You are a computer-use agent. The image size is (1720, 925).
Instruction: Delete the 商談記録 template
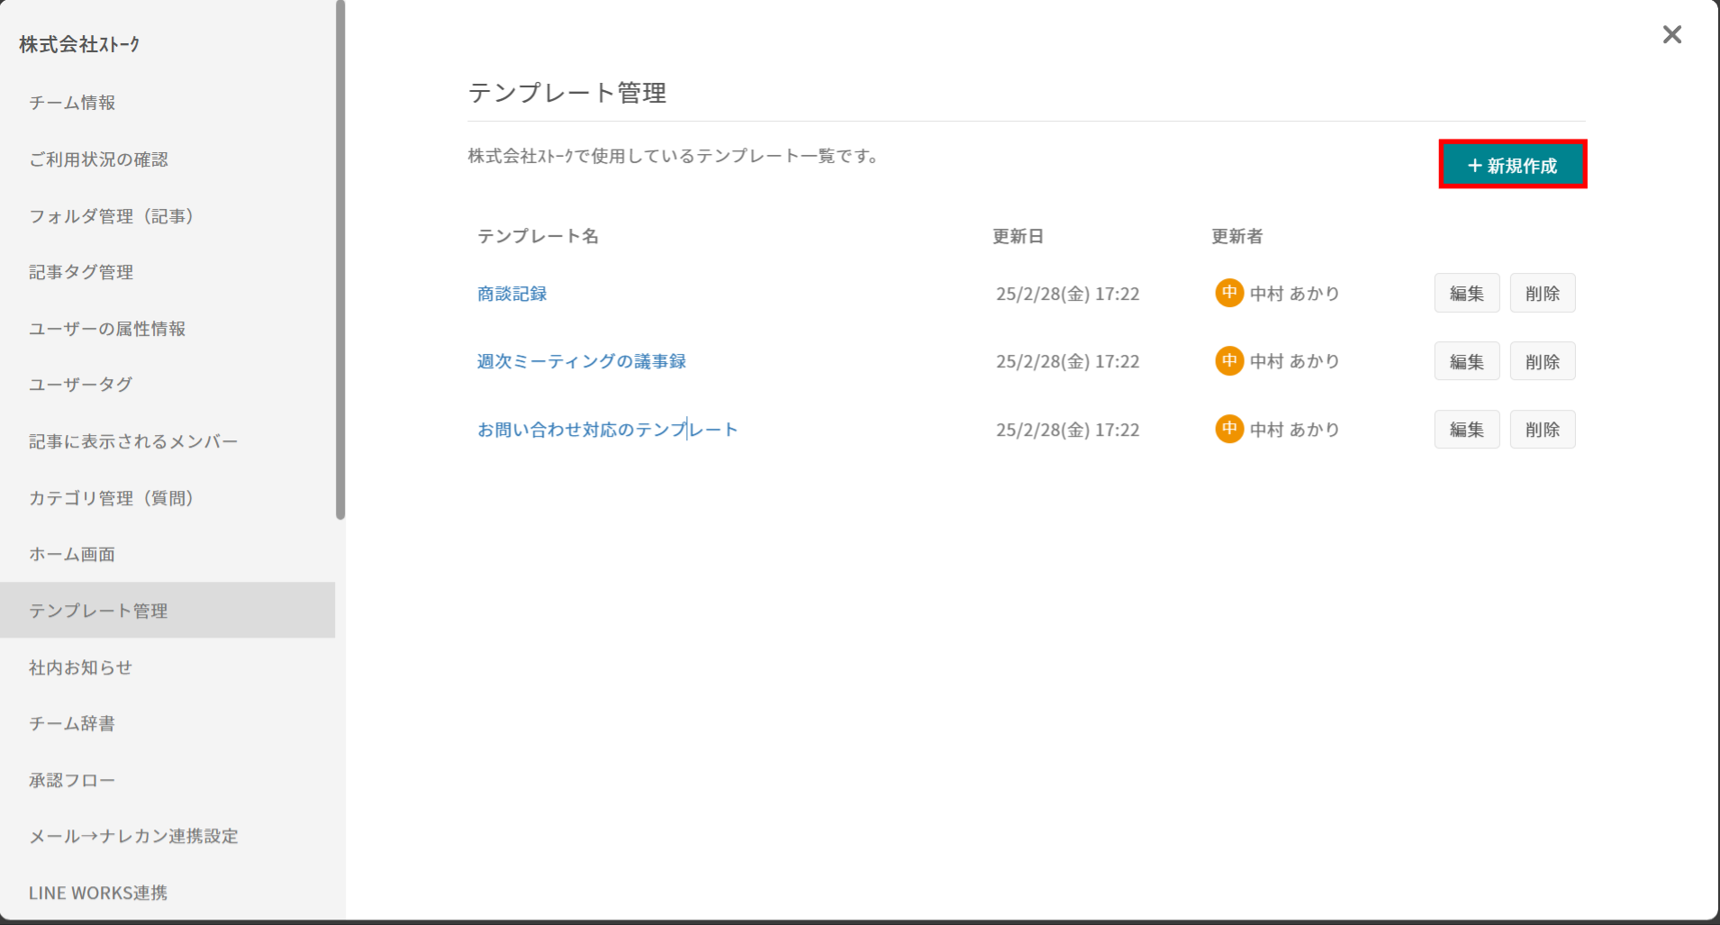(x=1542, y=294)
